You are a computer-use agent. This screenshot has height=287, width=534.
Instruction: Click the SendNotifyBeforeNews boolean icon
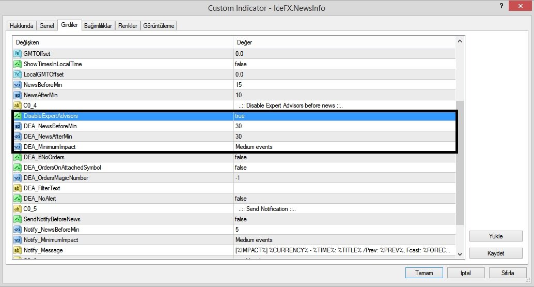click(18, 219)
